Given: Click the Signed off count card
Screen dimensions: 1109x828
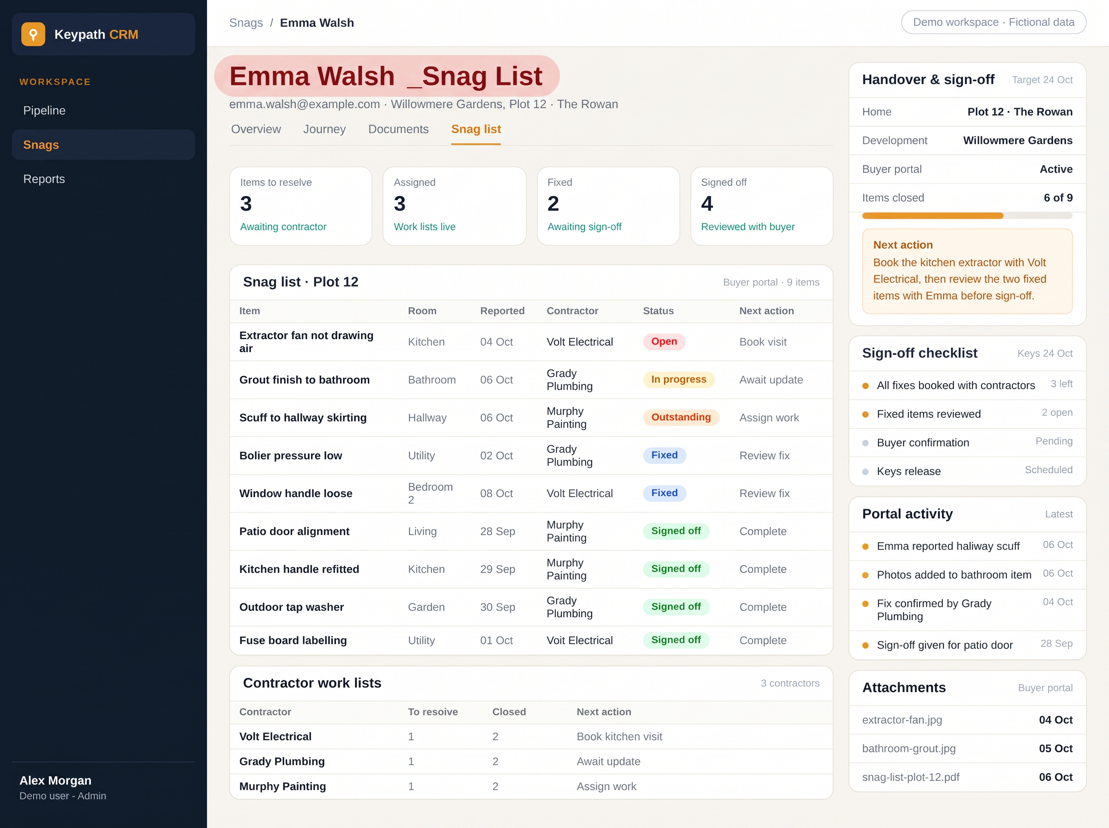Looking at the screenshot, I should tap(762, 206).
